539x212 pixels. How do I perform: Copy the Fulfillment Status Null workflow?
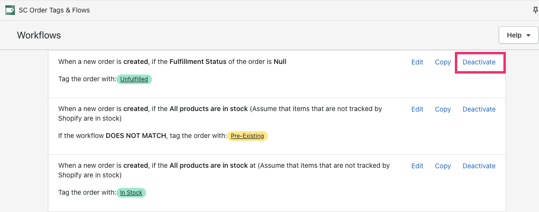pyautogui.click(x=443, y=62)
